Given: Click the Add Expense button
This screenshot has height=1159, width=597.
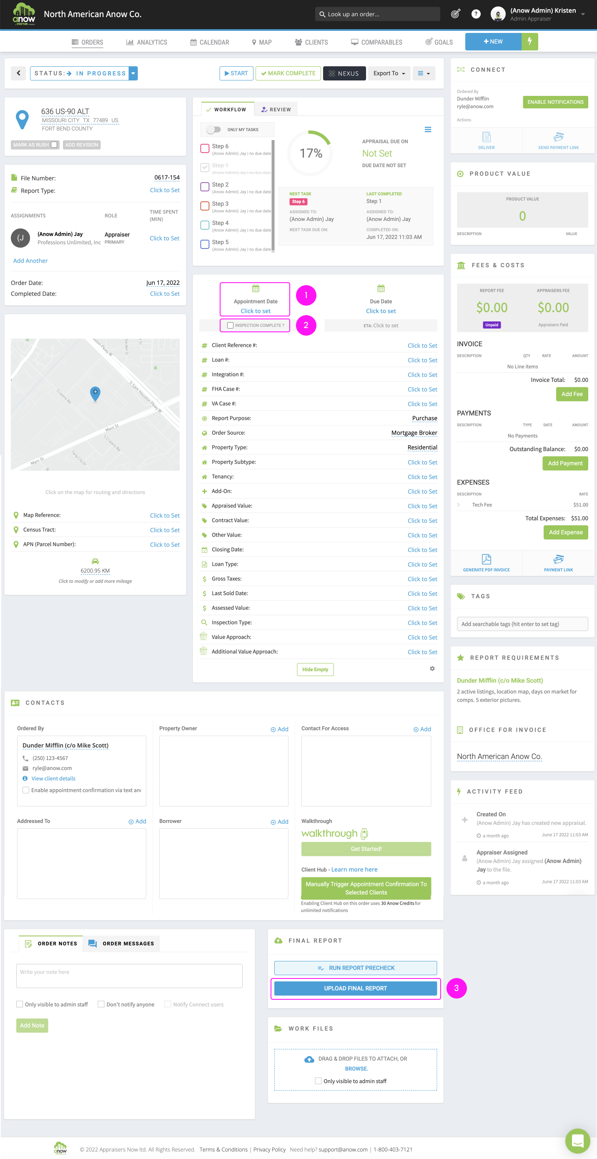Looking at the screenshot, I should click(565, 532).
